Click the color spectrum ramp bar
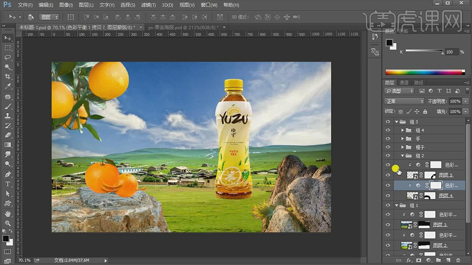 424,72
